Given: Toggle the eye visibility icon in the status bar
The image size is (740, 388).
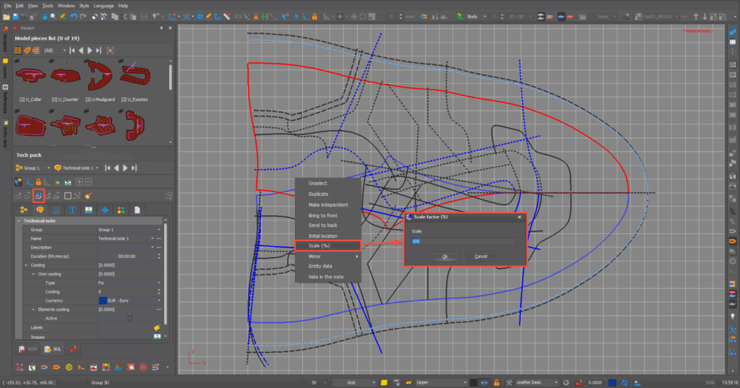Looking at the screenshot, I should click(484, 381).
